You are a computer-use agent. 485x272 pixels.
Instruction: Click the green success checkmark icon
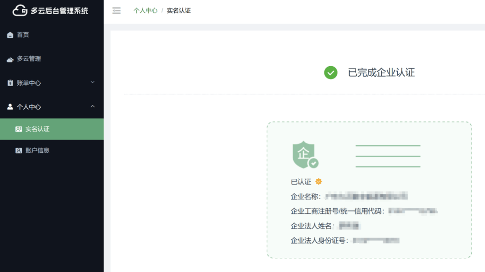[x=331, y=72]
